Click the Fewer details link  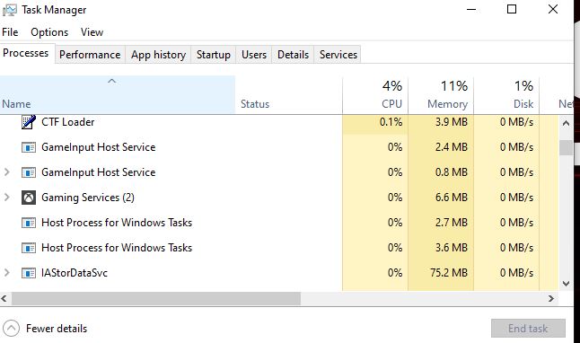(x=57, y=329)
